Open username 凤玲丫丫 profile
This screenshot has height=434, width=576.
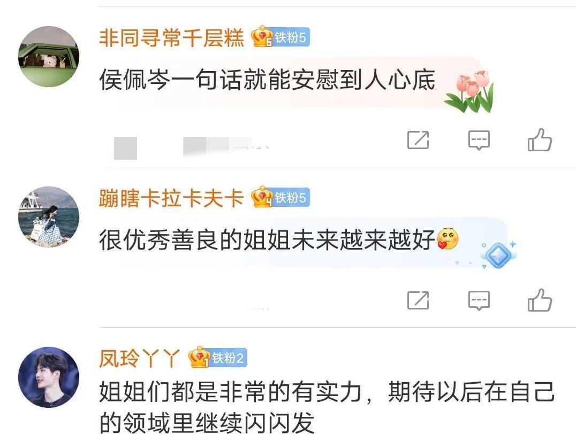(140, 358)
